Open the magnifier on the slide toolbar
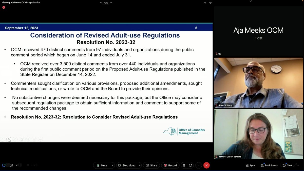 point(28,139)
